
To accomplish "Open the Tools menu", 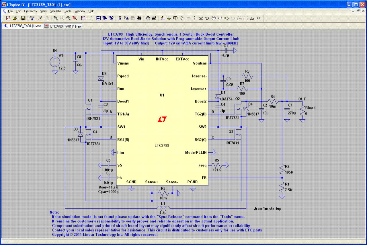I will pyautogui.click(x=68, y=11).
